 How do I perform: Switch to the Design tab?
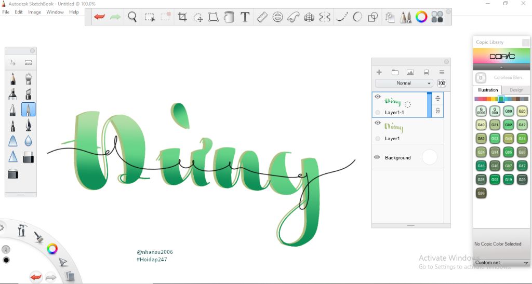click(516, 90)
